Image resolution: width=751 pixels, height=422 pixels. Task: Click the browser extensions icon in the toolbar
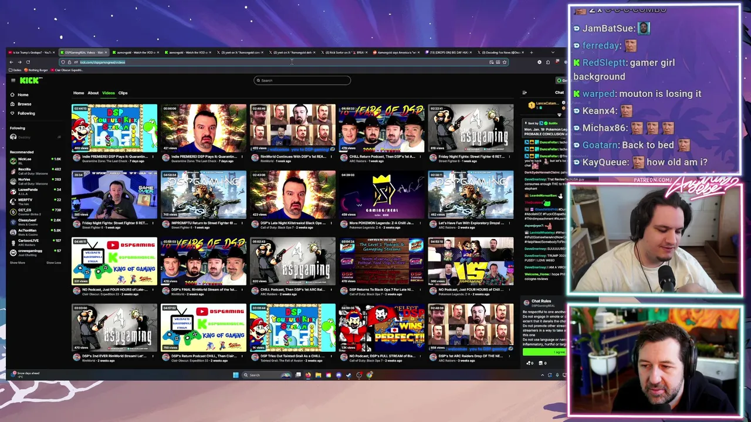point(547,62)
